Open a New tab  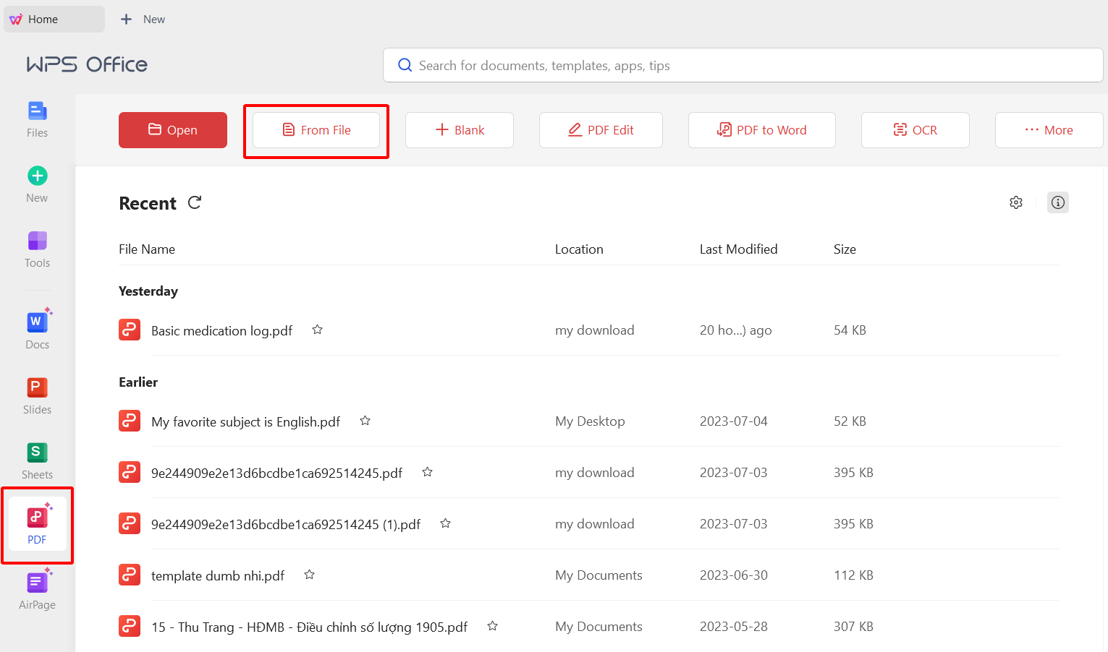[x=143, y=20]
